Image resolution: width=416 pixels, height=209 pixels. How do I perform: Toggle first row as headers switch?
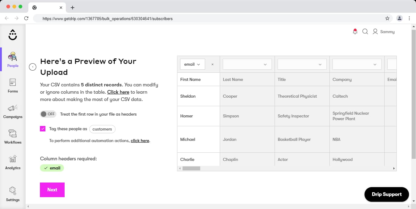point(48,114)
